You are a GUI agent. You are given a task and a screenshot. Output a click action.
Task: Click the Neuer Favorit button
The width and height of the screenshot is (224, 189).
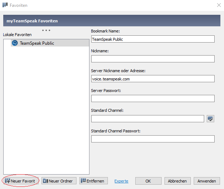tap(21, 181)
